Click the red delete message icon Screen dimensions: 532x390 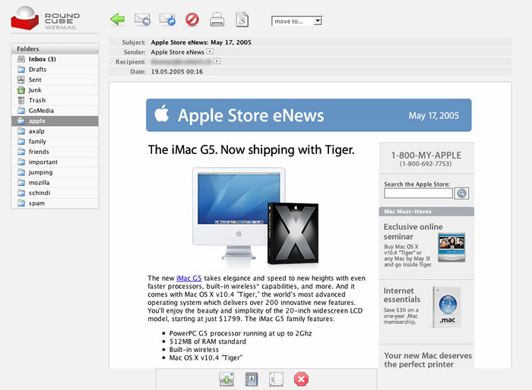(x=192, y=19)
